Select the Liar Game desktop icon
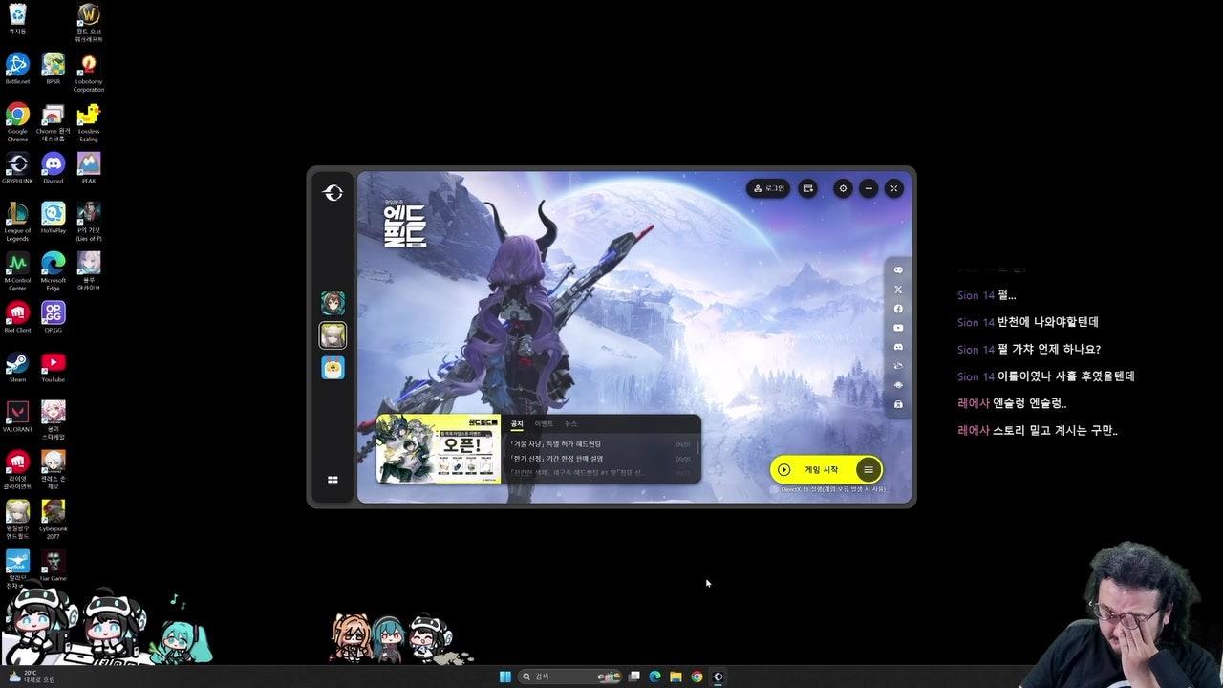 [x=54, y=565]
